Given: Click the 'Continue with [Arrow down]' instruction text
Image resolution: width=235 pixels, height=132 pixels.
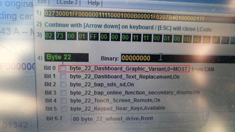Looking at the screenshot, I should 128,27.
